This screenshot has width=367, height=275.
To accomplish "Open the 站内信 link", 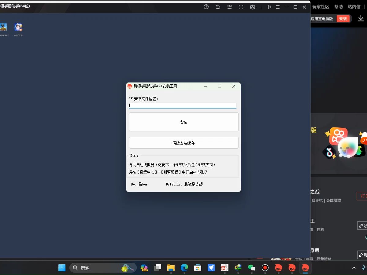I will tap(354, 6).
